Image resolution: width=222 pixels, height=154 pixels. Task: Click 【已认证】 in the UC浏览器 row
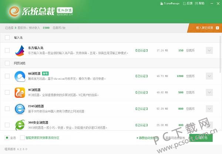(141, 93)
